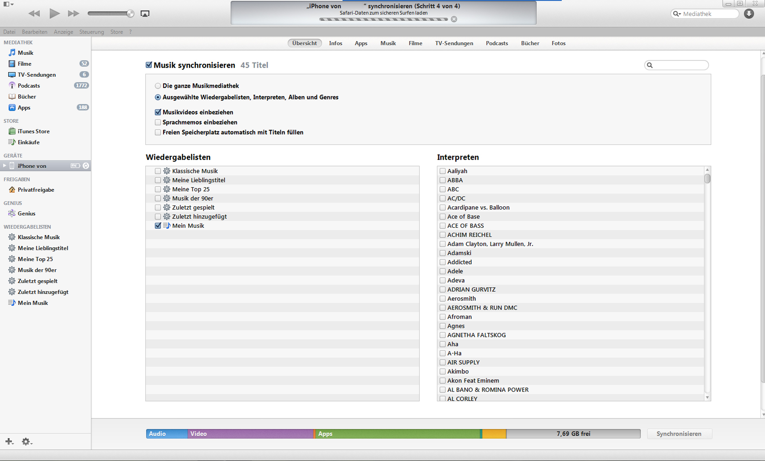Switch to the Übersicht tab
Screen dimensions: 765x461
click(x=305, y=43)
